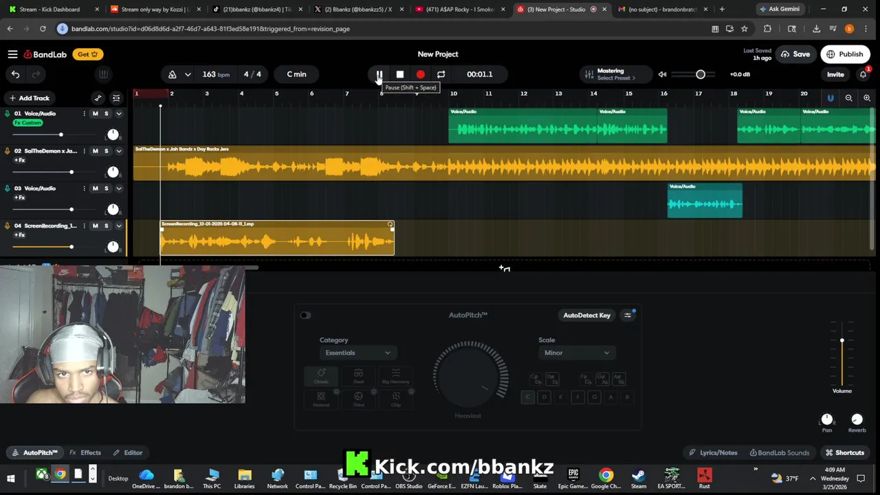Click AutoDetect Key
The height and width of the screenshot is (495, 880).
(586, 316)
